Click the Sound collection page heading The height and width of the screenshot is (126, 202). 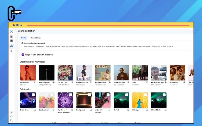click(x=27, y=31)
